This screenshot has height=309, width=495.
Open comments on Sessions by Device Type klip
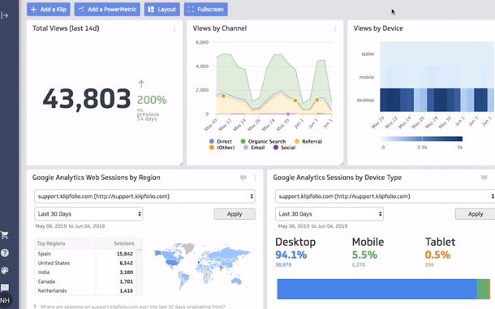(484, 178)
